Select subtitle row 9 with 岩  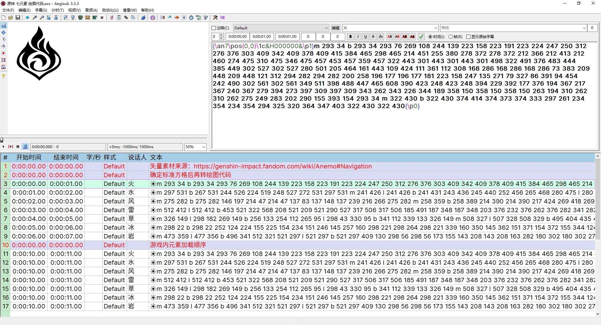tap(297, 237)
